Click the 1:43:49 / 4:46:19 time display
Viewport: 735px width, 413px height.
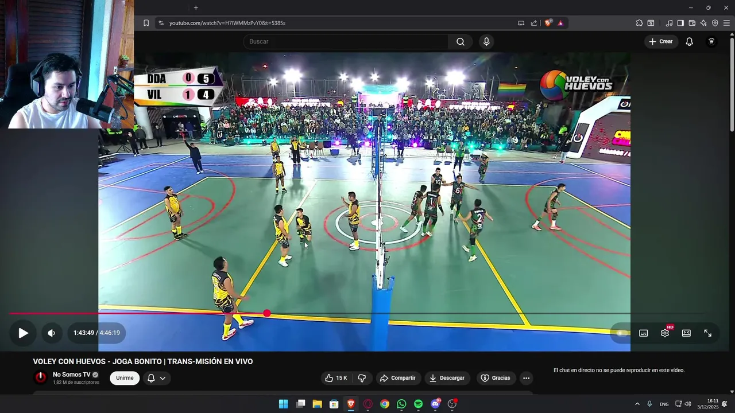[96, 333]
